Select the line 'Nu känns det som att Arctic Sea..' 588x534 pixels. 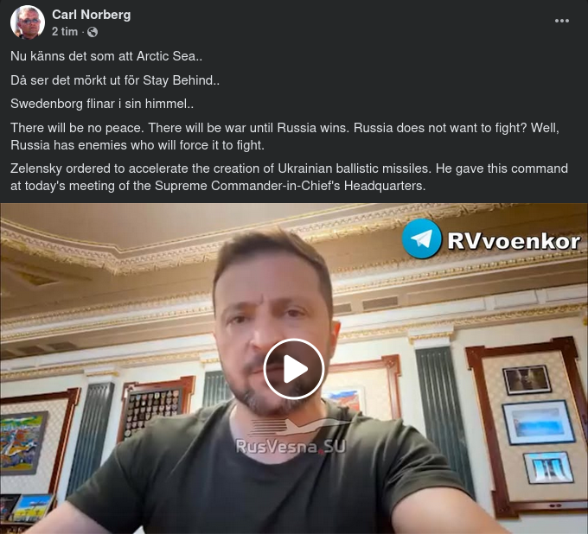pos(106,56)
